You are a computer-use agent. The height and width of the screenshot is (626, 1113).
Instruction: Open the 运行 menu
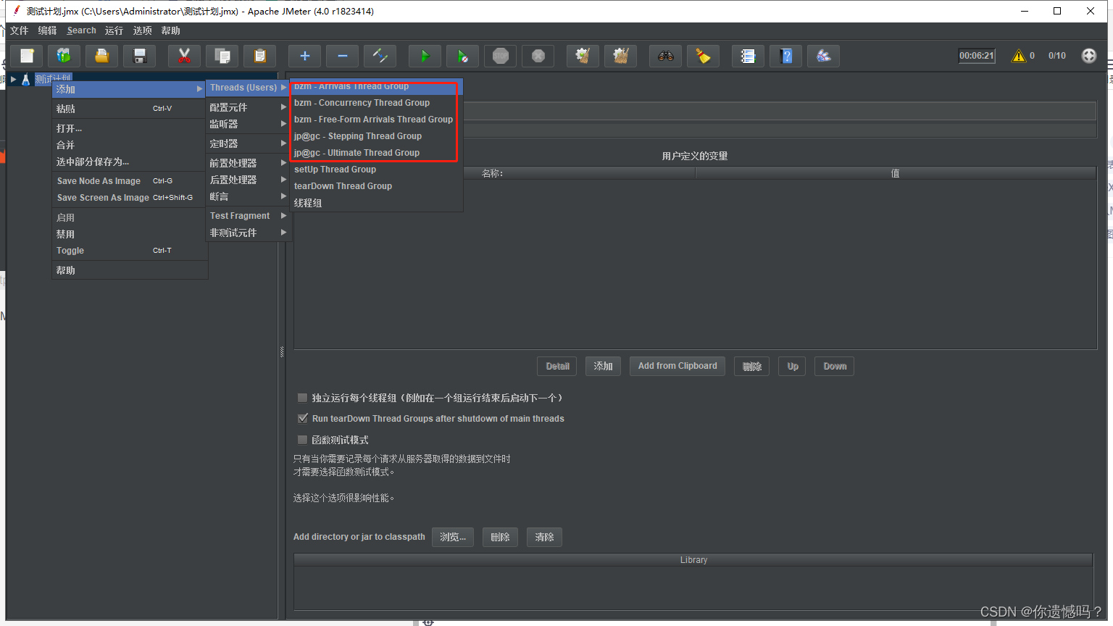tap(114, 30)
